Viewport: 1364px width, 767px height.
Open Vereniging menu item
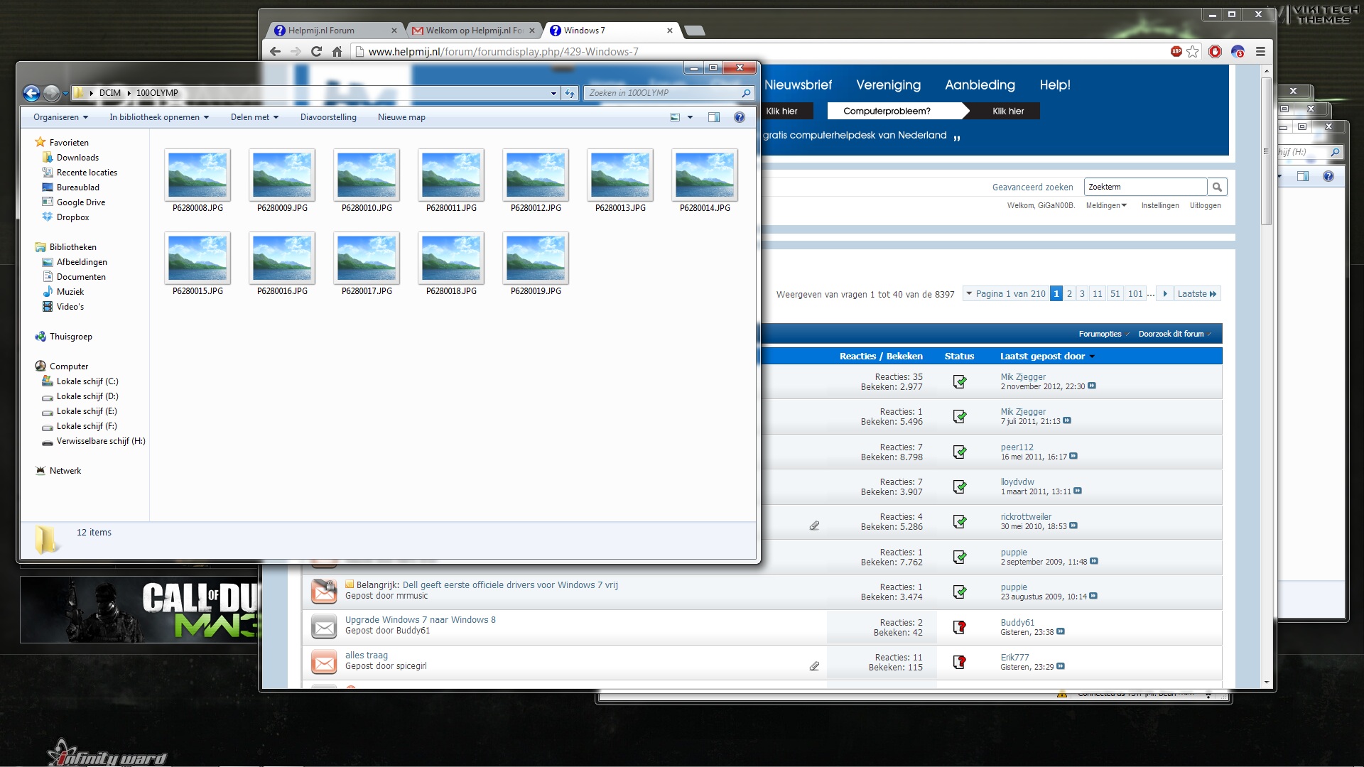pos(888,85)
